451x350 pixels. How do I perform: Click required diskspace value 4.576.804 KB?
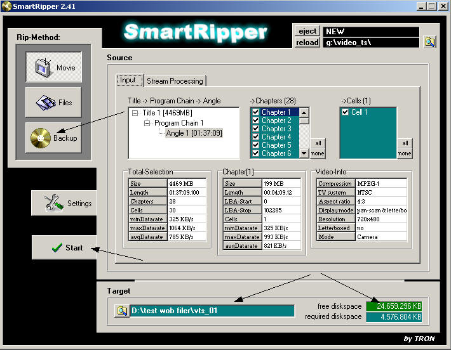394,316
